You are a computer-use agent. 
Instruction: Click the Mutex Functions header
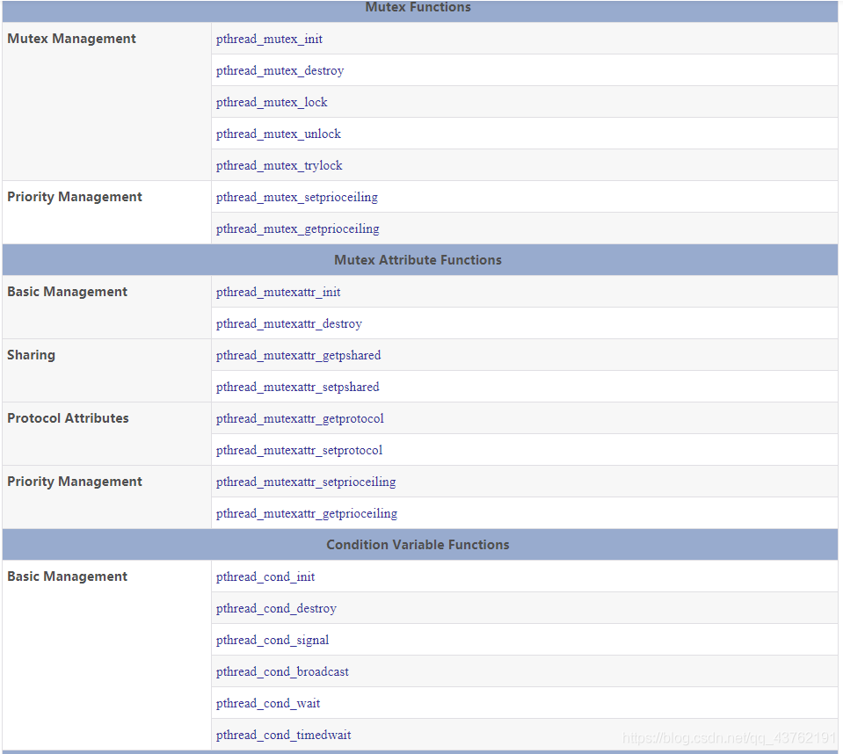(418, 8)
